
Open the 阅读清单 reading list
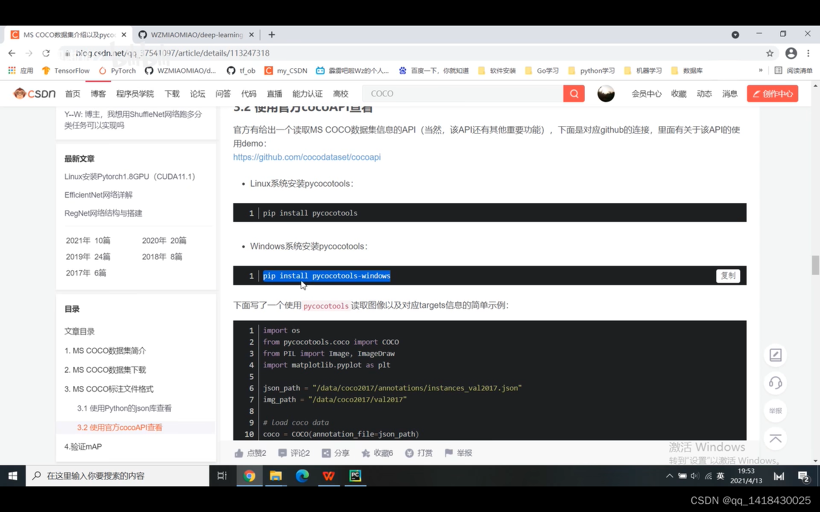(x=793, y=71)
